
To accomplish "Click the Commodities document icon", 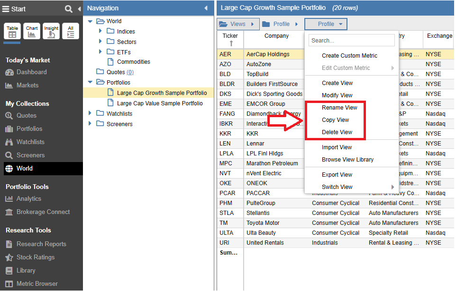I will click(110, 62).
